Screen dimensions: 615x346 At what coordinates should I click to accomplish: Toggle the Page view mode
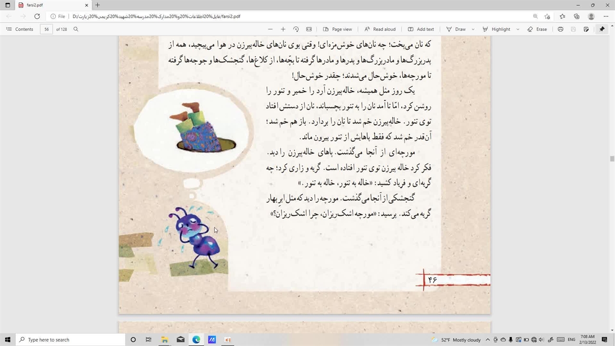pyautogui.click(x=337, y=29)
